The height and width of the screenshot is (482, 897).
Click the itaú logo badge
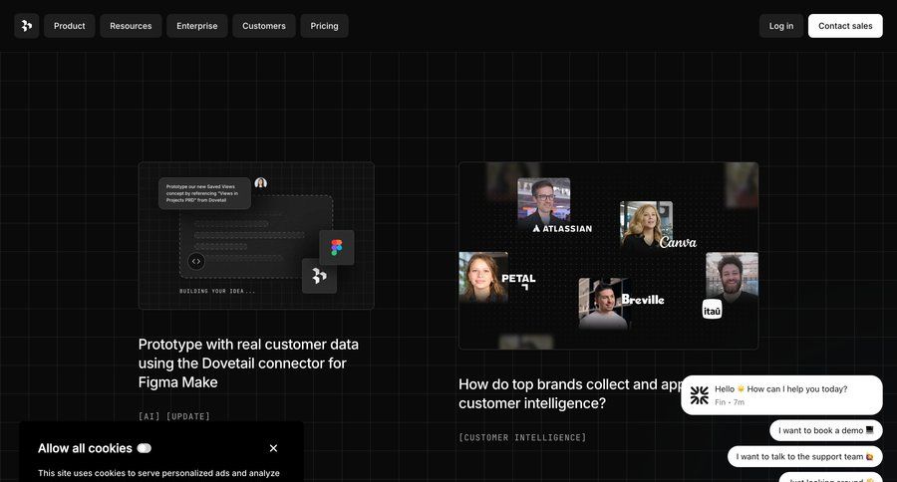click(712, 310)
